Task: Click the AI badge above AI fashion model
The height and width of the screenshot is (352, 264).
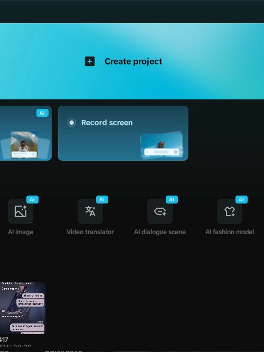Action: (x=242, y=199)
